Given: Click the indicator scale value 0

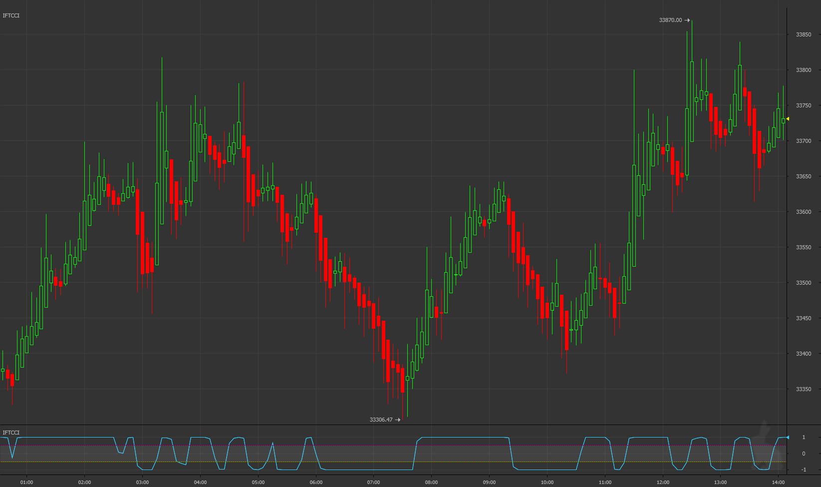Looking at the screenshot, I should [x=804, y=454].
